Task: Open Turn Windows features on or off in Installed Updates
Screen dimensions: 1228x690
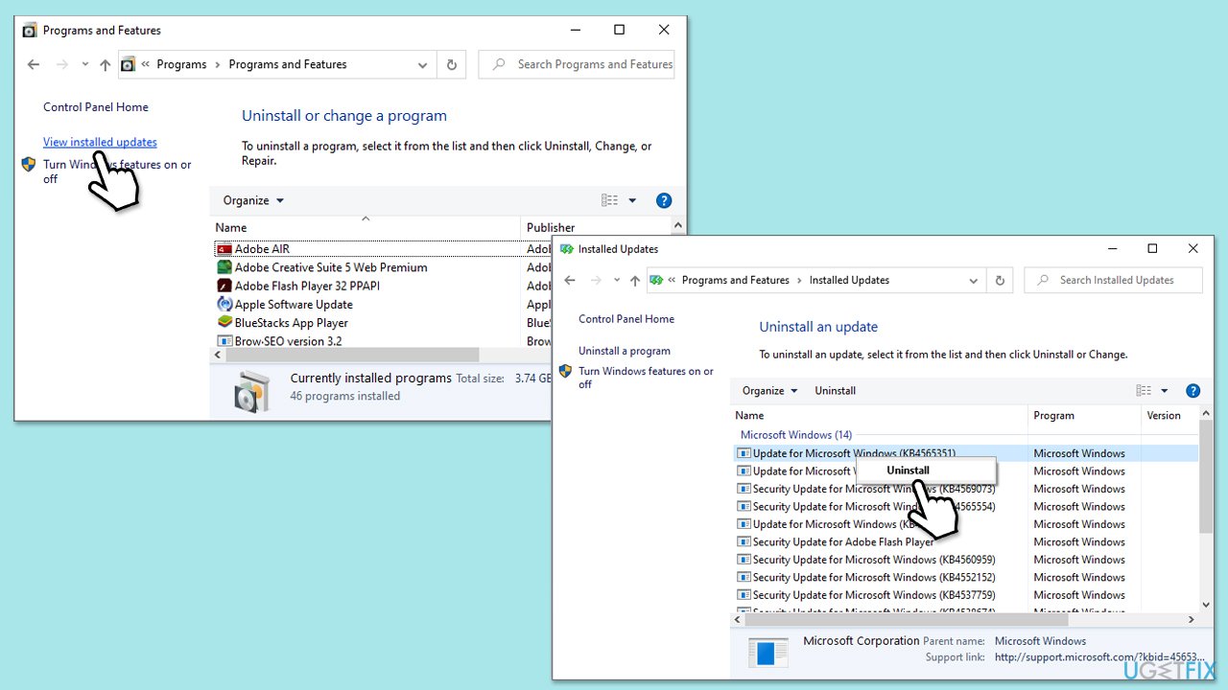Action: (646, 378)
